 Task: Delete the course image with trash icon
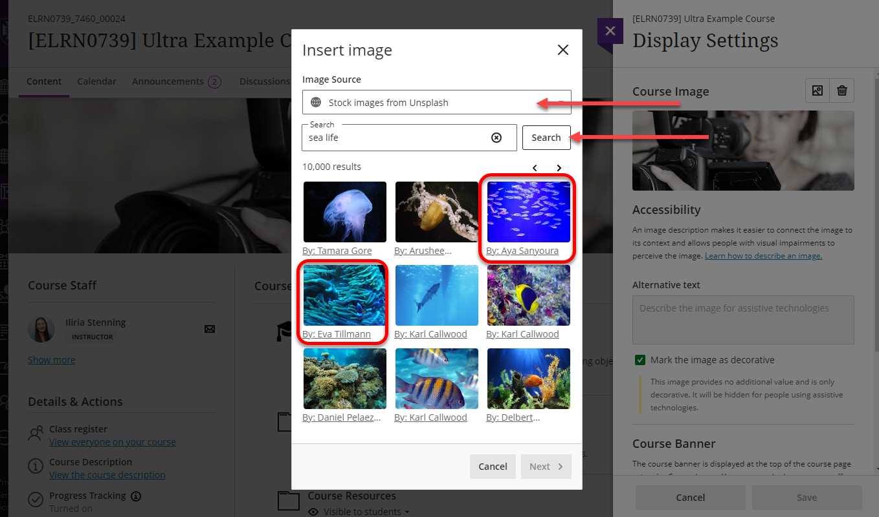[842, 91]
